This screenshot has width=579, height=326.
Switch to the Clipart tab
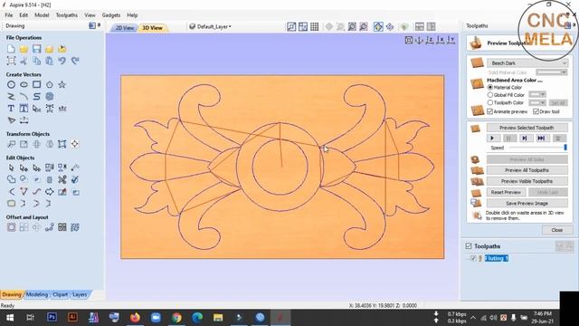pyautogui.click(x=60, y=294)
